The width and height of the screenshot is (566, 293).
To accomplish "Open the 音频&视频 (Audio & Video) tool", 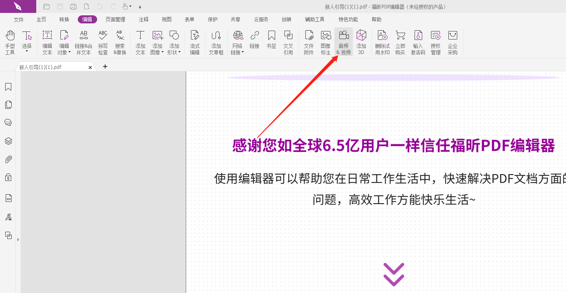I will [x=343, y=42].
